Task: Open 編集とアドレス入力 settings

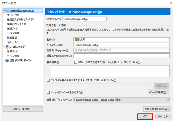Action: 17,24
